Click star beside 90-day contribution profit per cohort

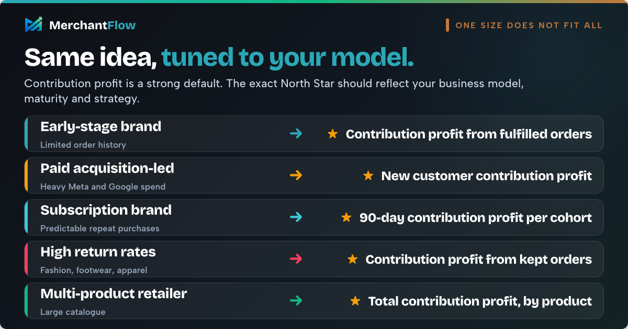point(346,217)
